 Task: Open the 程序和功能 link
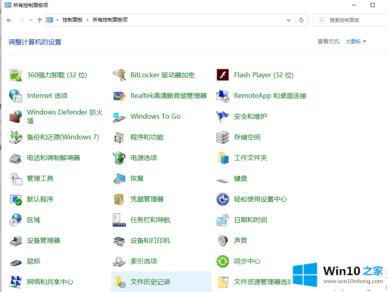click(x=147, y=137)
